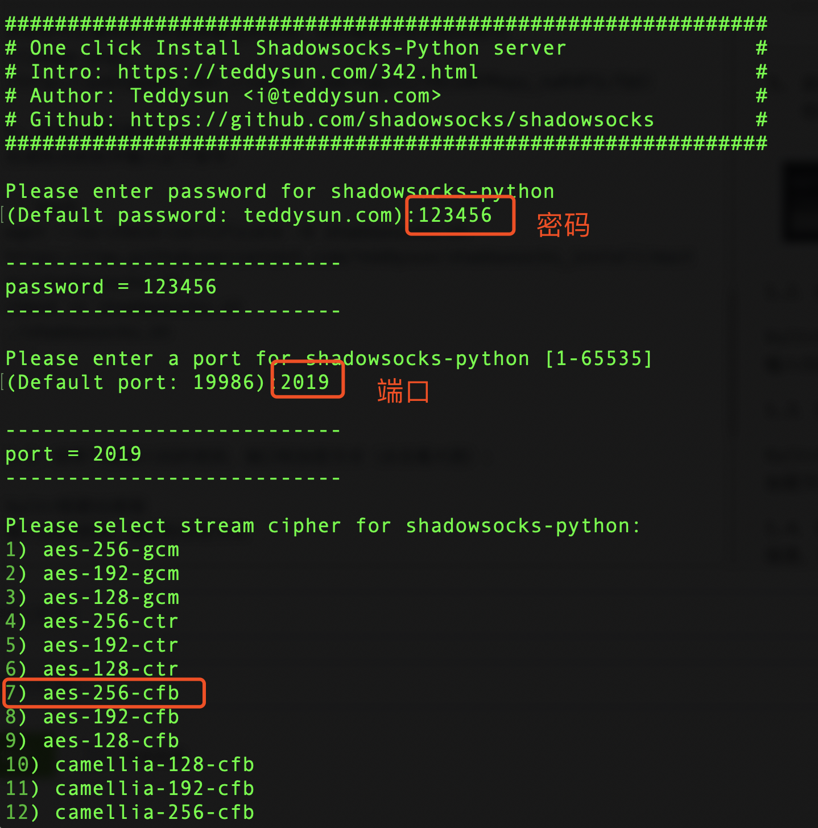Select cipher option 4 aes-256-ctr

92,622
